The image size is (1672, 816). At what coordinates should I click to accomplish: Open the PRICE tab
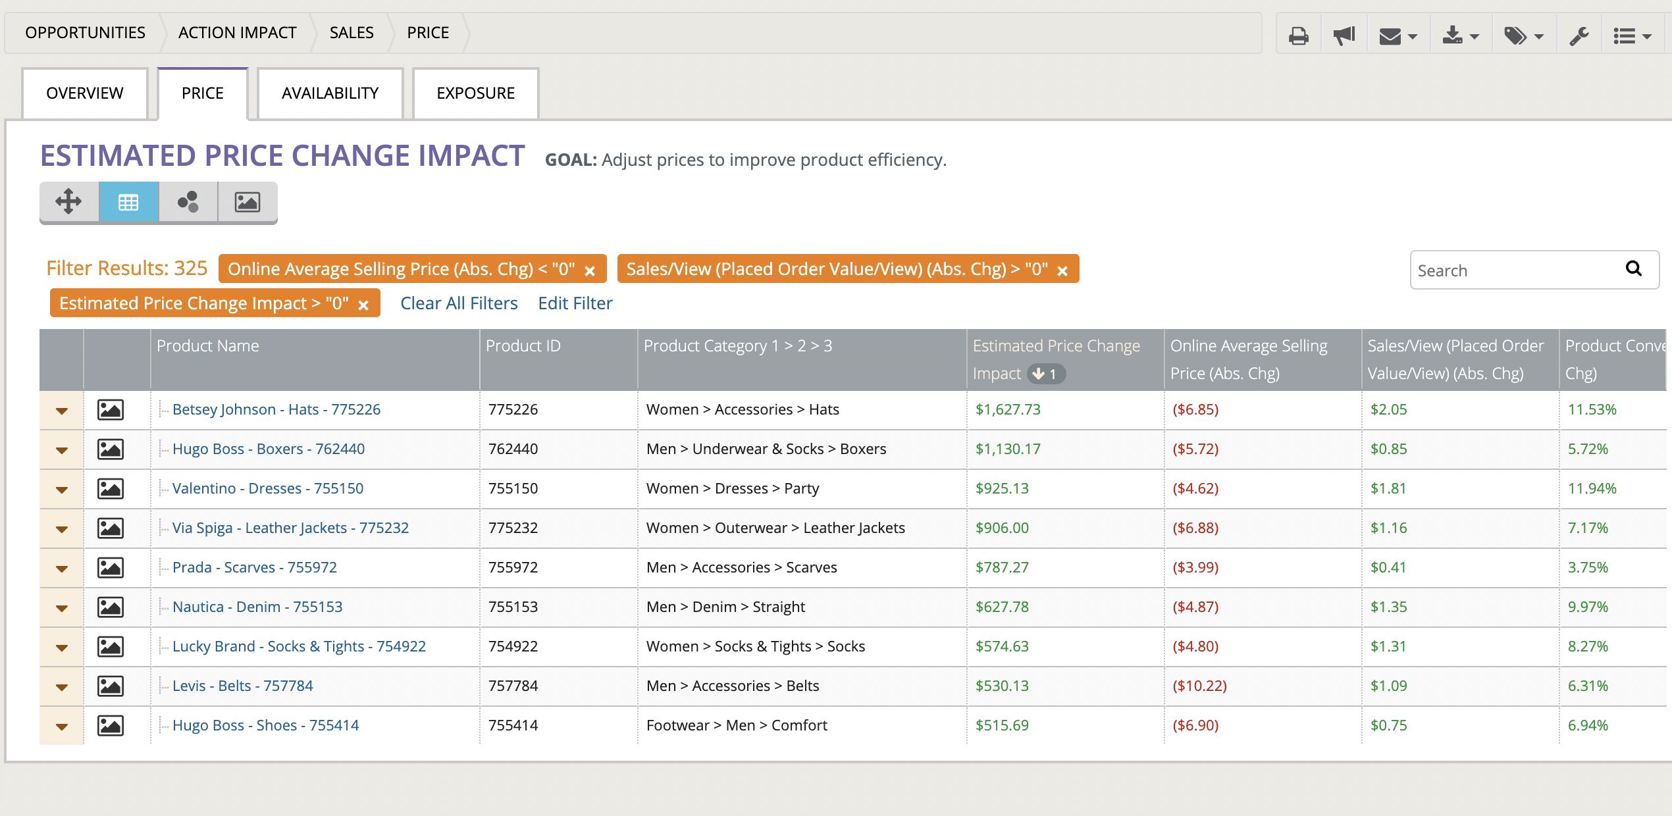(x=203, y=93)
